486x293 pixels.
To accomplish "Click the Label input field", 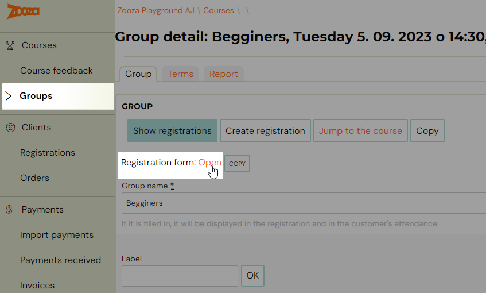I will [x=180, y=276].
